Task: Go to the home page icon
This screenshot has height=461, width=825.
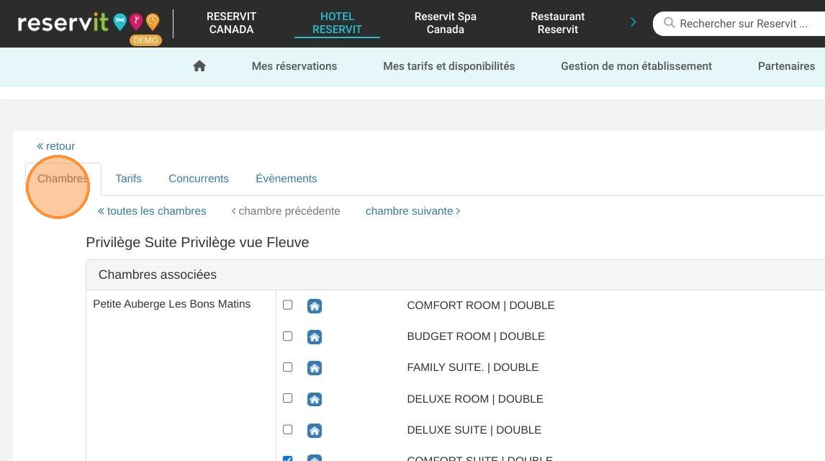Action: click(x=199, y=66)
